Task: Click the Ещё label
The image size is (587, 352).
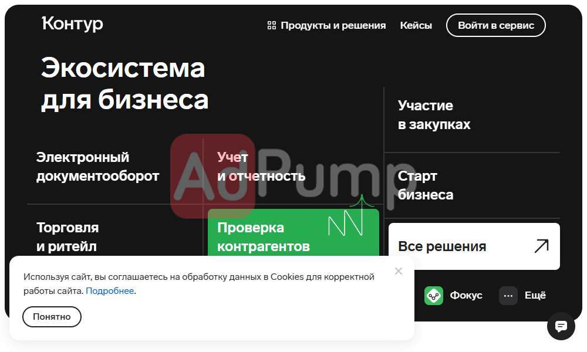Action: tap(535, 296)
